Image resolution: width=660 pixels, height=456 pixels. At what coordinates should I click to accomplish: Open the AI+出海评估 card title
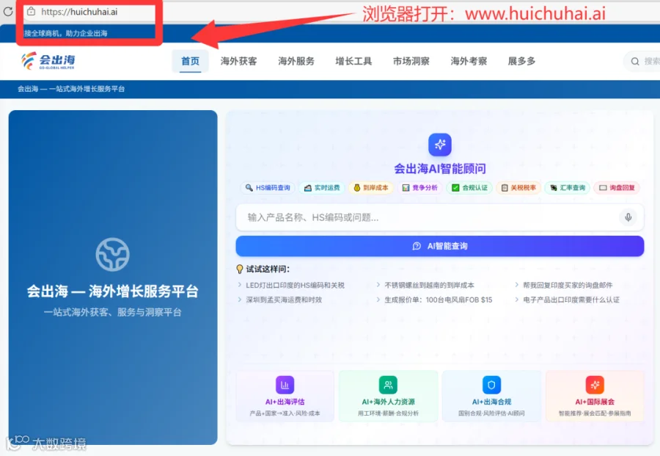coord(285,402)
